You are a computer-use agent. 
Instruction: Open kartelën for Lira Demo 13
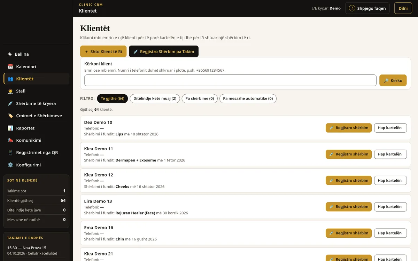(390, 207)
